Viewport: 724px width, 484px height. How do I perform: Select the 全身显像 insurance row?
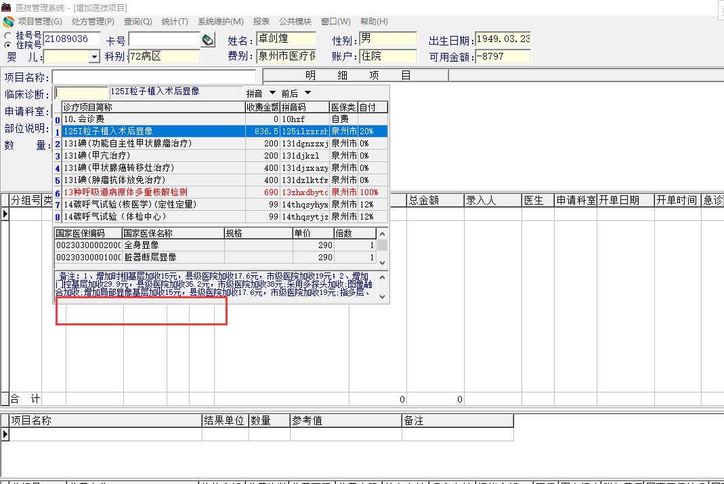215,245
